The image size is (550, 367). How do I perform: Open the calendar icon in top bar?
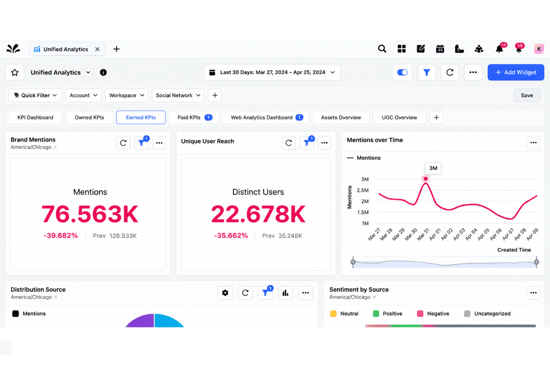tap(440, 49)
